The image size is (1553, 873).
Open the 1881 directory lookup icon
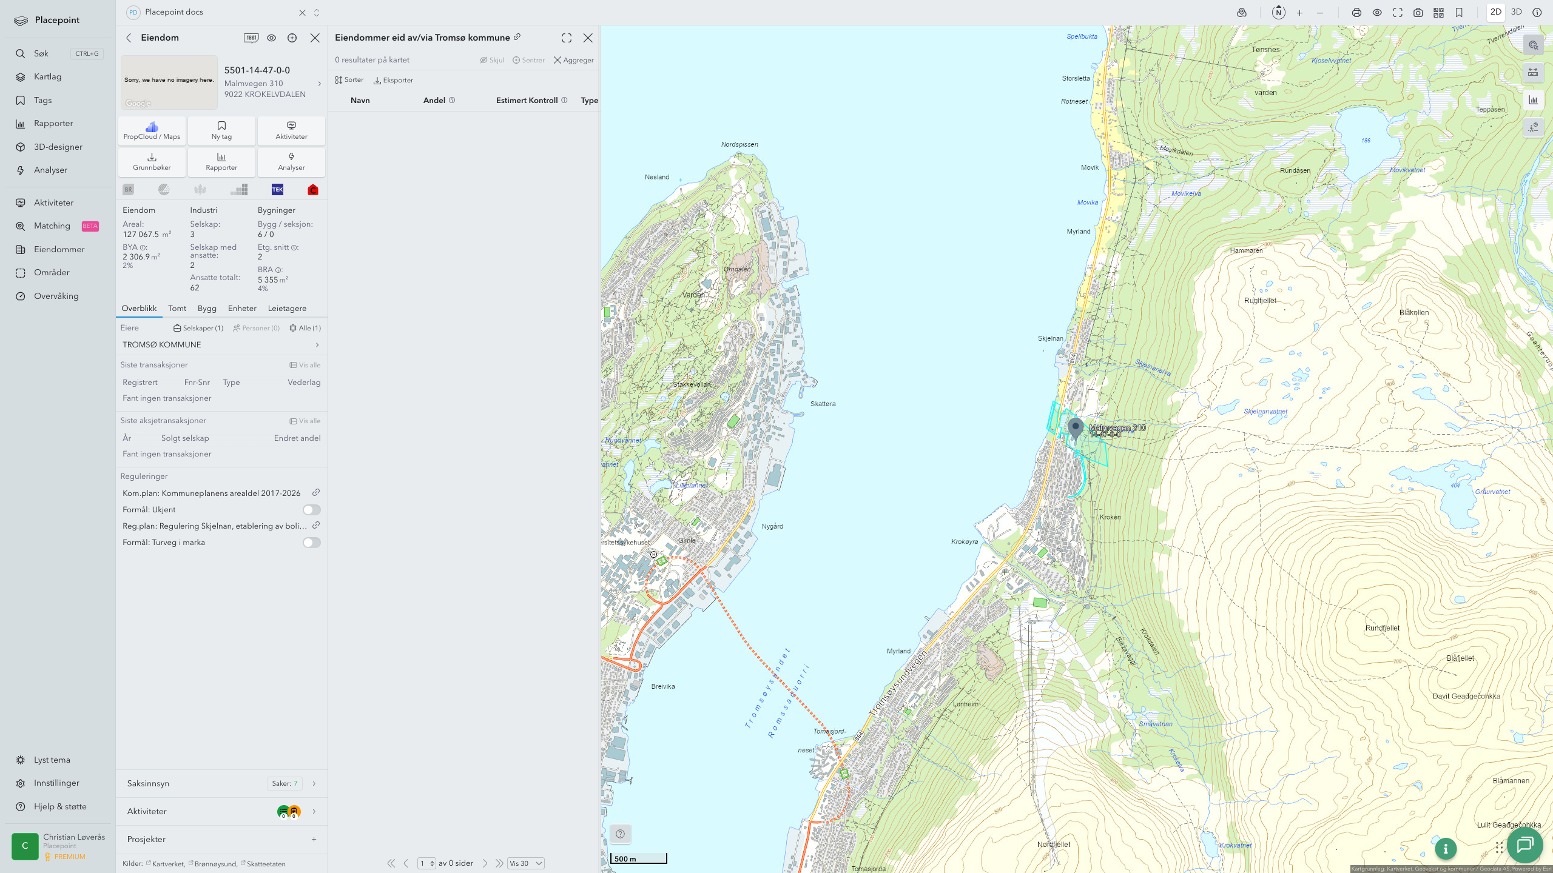tap(251, 38)
